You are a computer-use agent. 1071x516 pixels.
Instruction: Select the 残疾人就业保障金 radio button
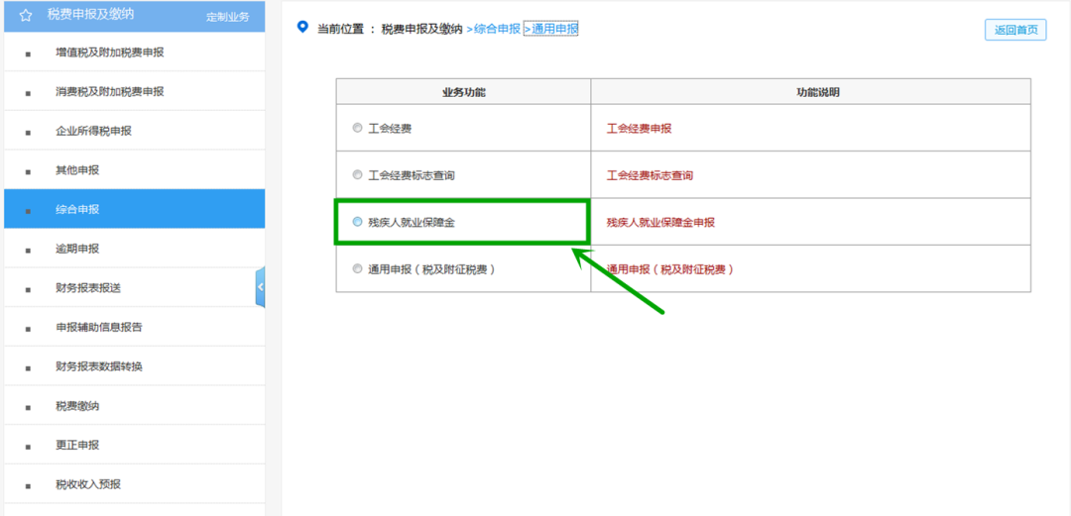[357, 222]
